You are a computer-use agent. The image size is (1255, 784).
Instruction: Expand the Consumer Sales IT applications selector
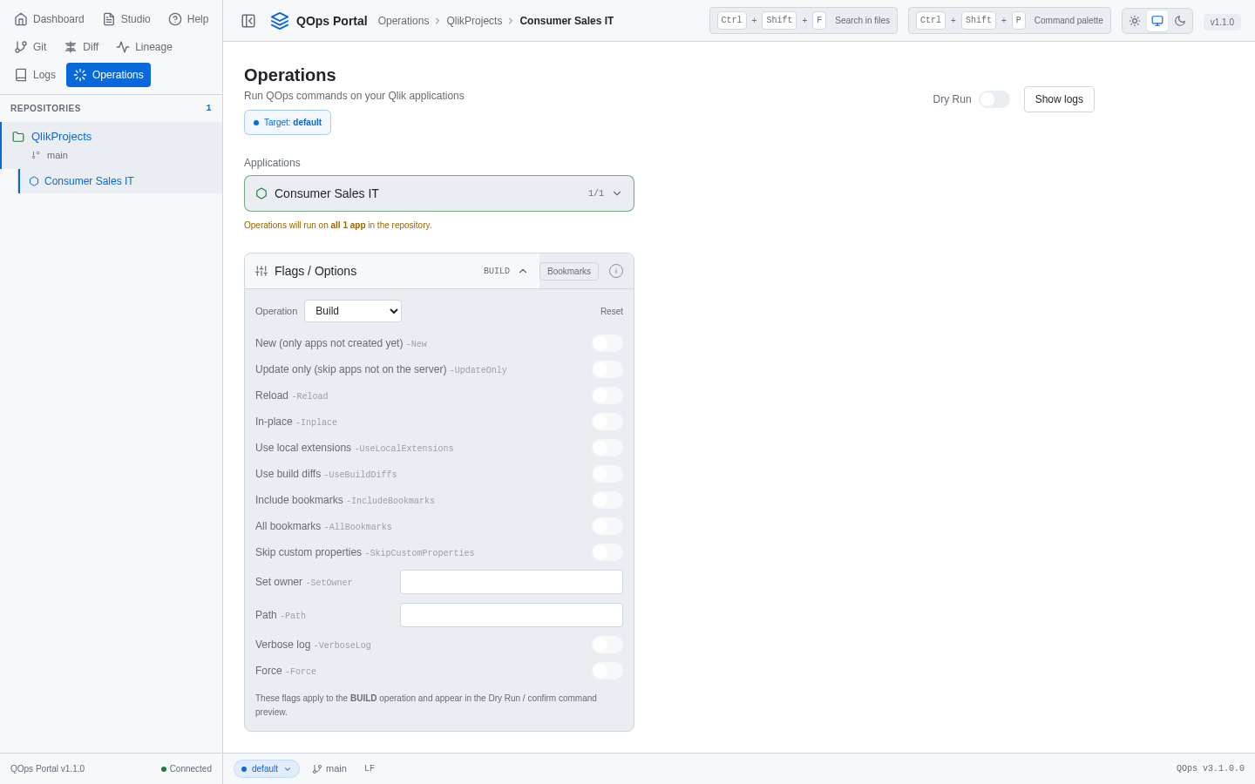(439, 193)
